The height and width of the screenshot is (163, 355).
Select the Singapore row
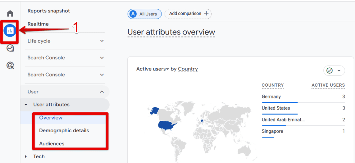[303, 132]
